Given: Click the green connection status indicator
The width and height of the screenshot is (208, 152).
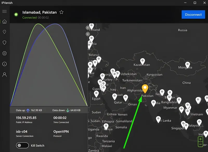Looking at the screenshot, I should pyautogui.click(x=16, y=15).
